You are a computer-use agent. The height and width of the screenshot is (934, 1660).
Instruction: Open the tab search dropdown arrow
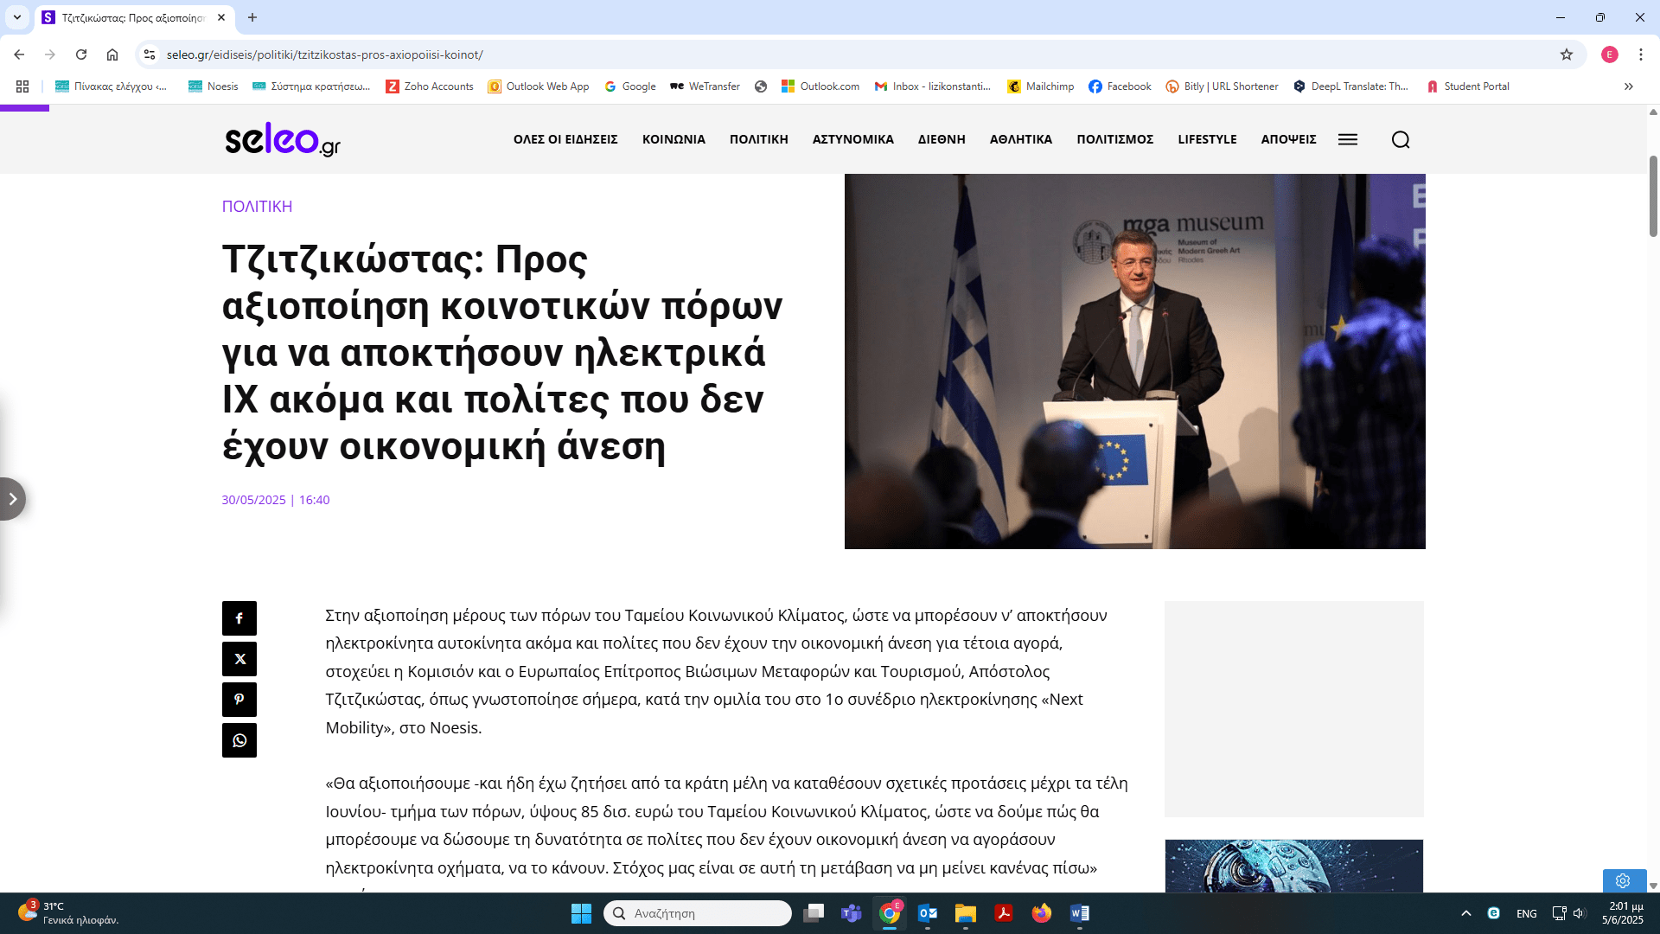16,17
